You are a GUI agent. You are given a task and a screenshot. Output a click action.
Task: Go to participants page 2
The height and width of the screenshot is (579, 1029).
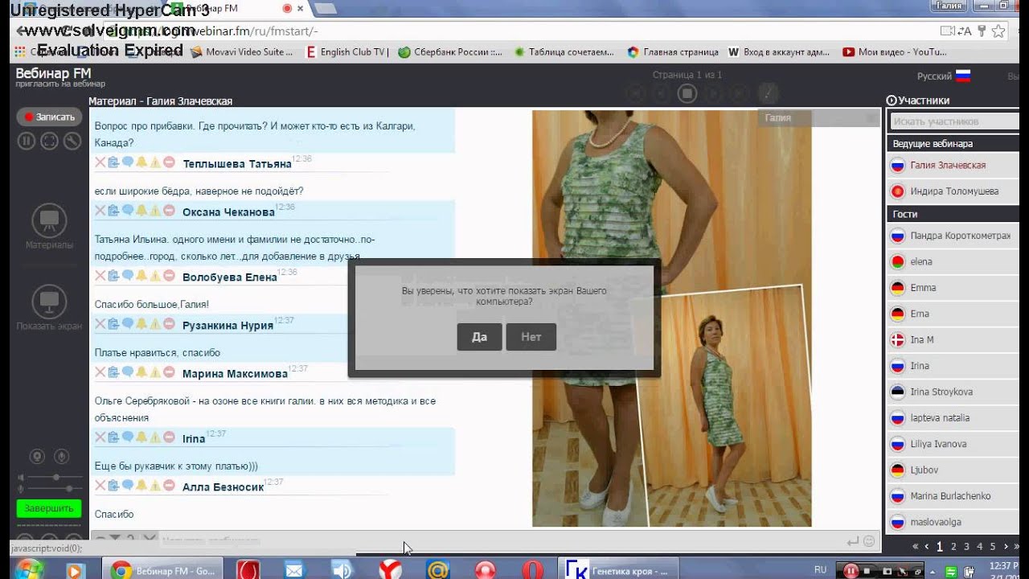(953, 546)
